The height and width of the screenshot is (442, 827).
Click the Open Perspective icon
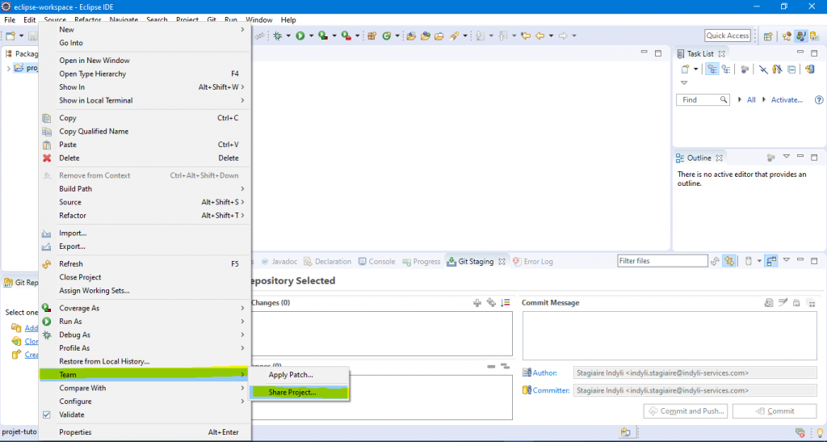pyautogui.click(x=768, y=36)
